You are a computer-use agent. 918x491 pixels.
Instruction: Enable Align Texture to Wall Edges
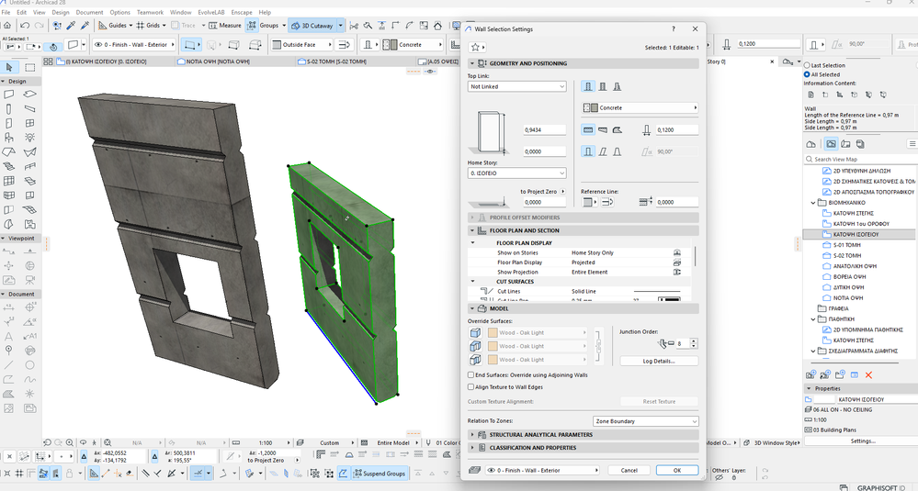point(470,387)
